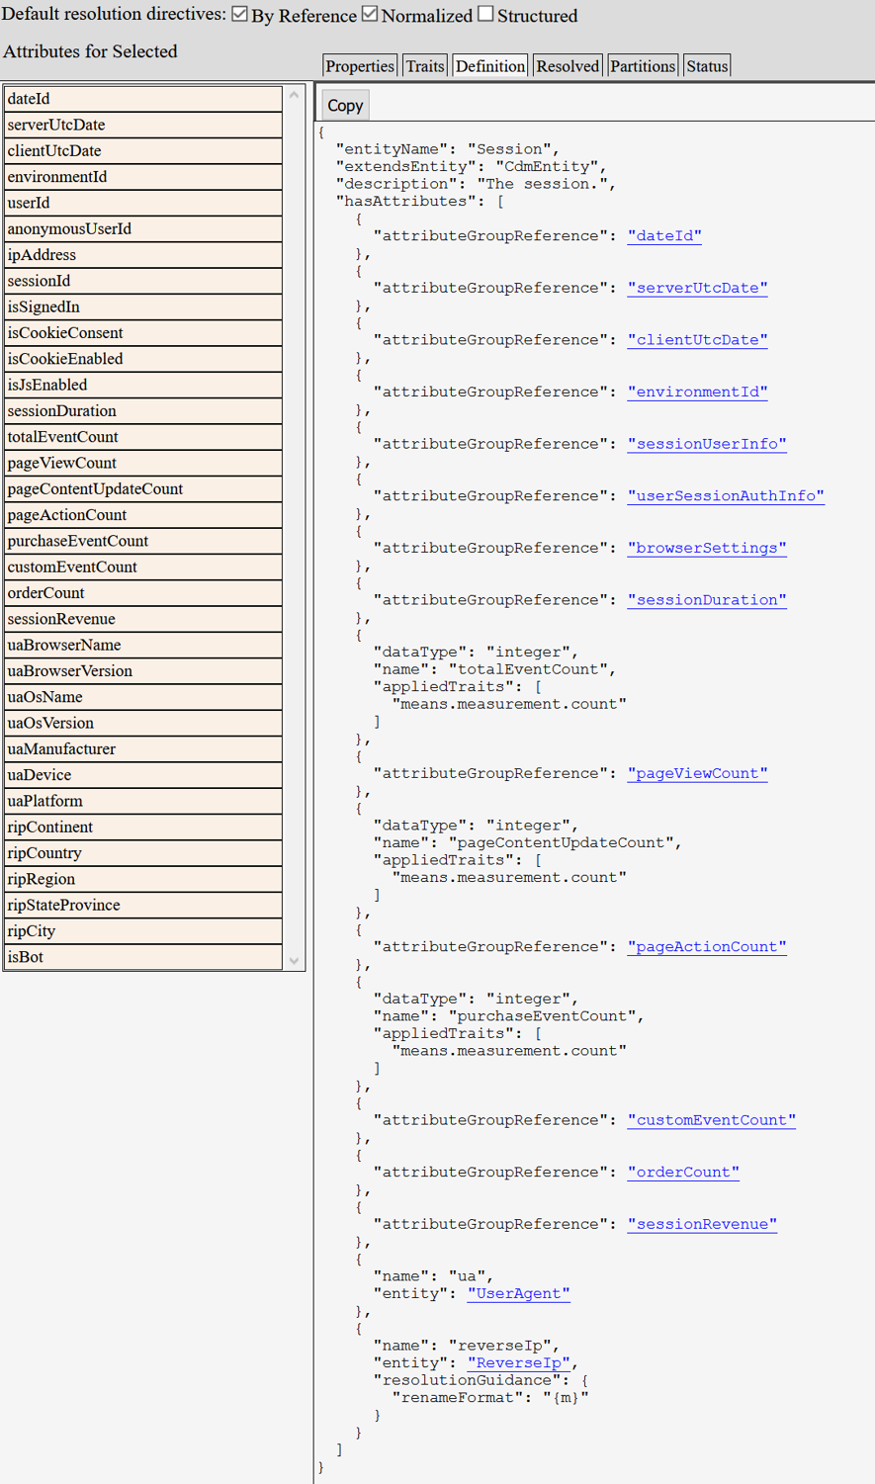875x1484 pixels.
Task: Select the sessionDuration attribute list row
Action: click(143, 411)
